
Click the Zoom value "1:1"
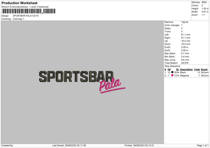(203, 15)
